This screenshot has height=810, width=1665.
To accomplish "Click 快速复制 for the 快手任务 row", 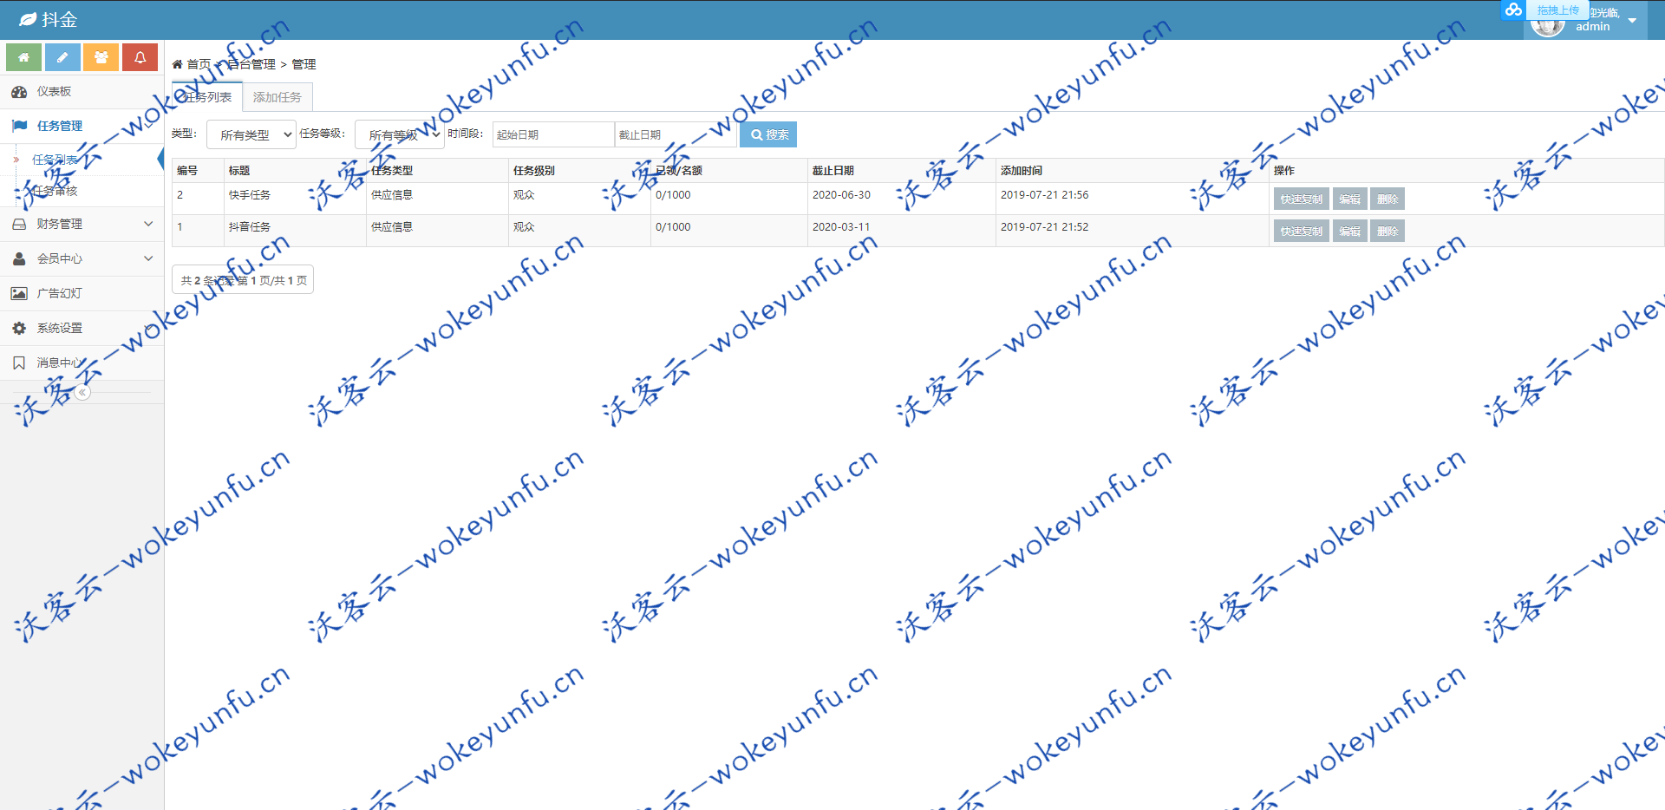I will click(1301, 199).
